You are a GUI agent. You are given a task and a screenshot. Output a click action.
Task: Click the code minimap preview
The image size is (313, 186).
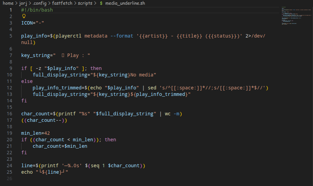(296, 16)
